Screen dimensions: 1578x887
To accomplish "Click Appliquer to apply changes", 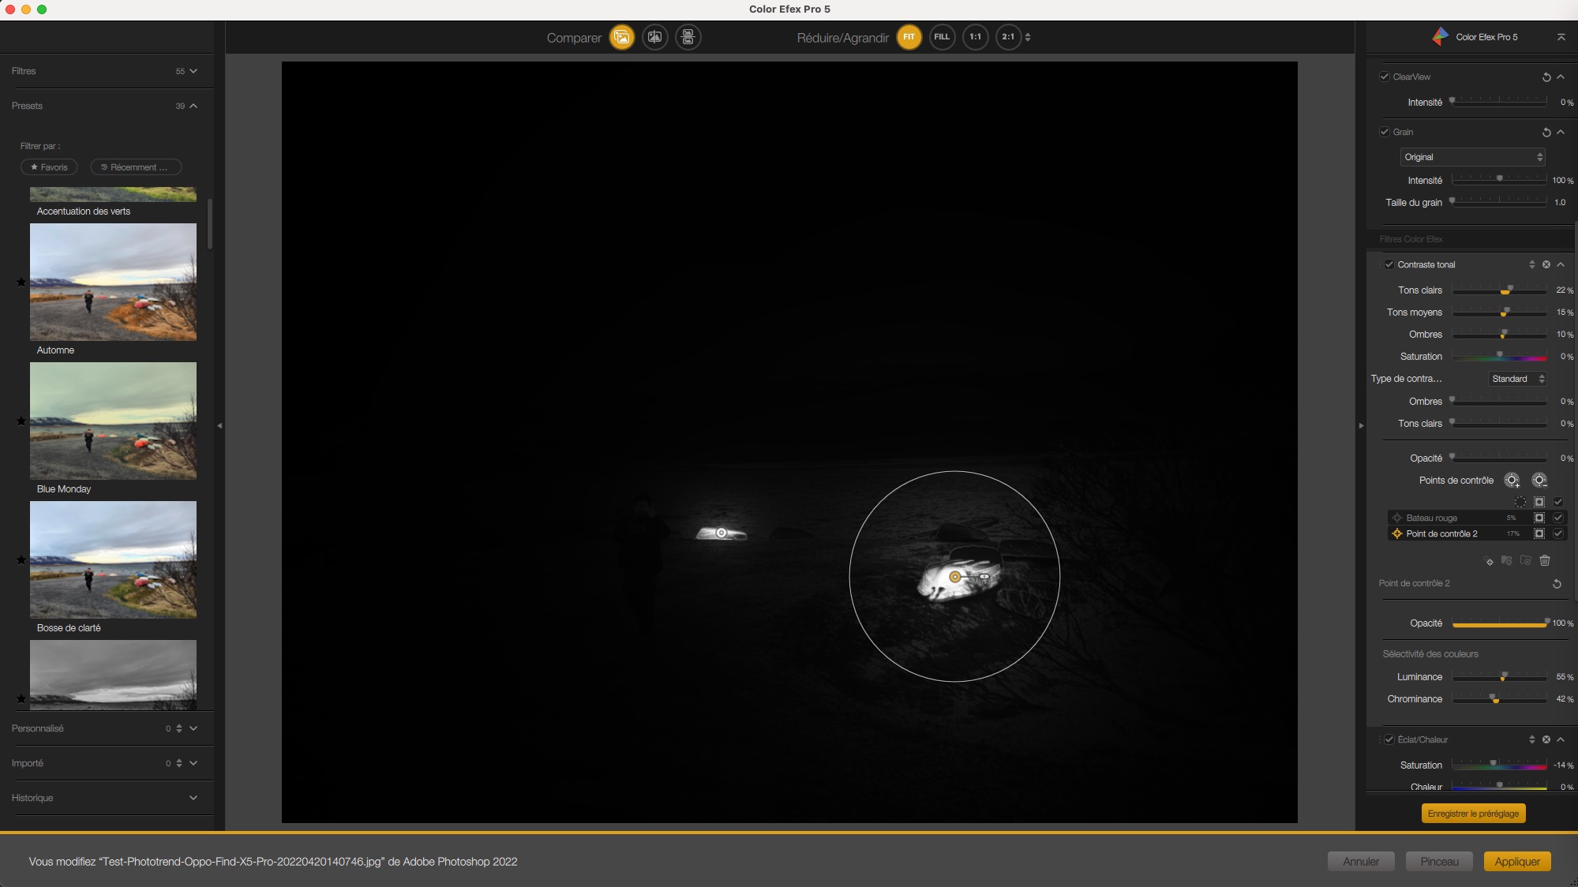I will click(1517, 862).
